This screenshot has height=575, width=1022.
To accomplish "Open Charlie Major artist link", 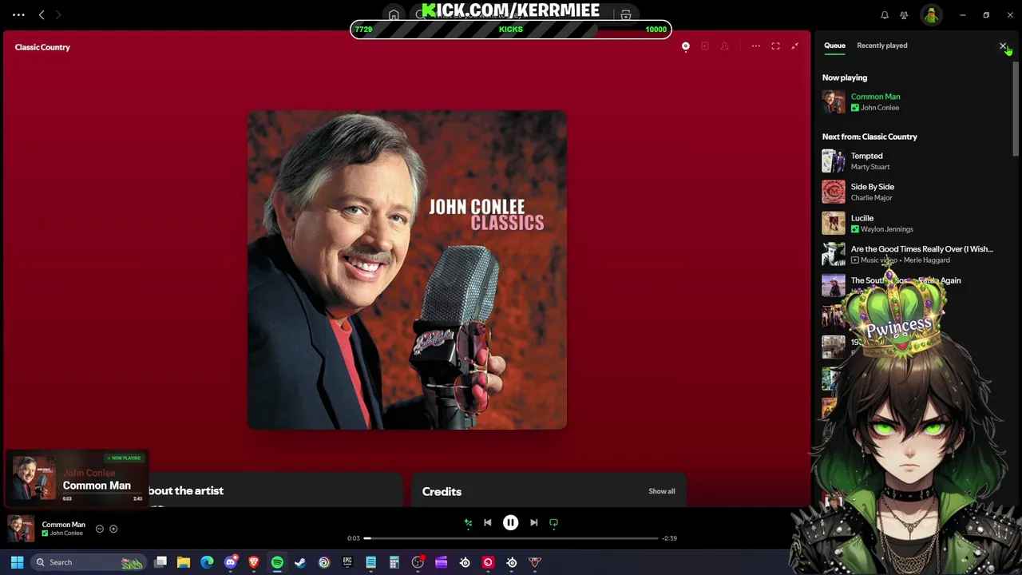I will [x=871, y=198].
